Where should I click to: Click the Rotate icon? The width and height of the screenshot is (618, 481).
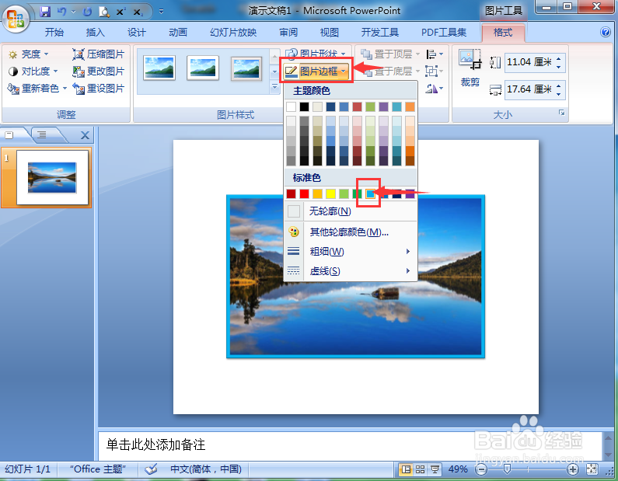pos(434,89)
